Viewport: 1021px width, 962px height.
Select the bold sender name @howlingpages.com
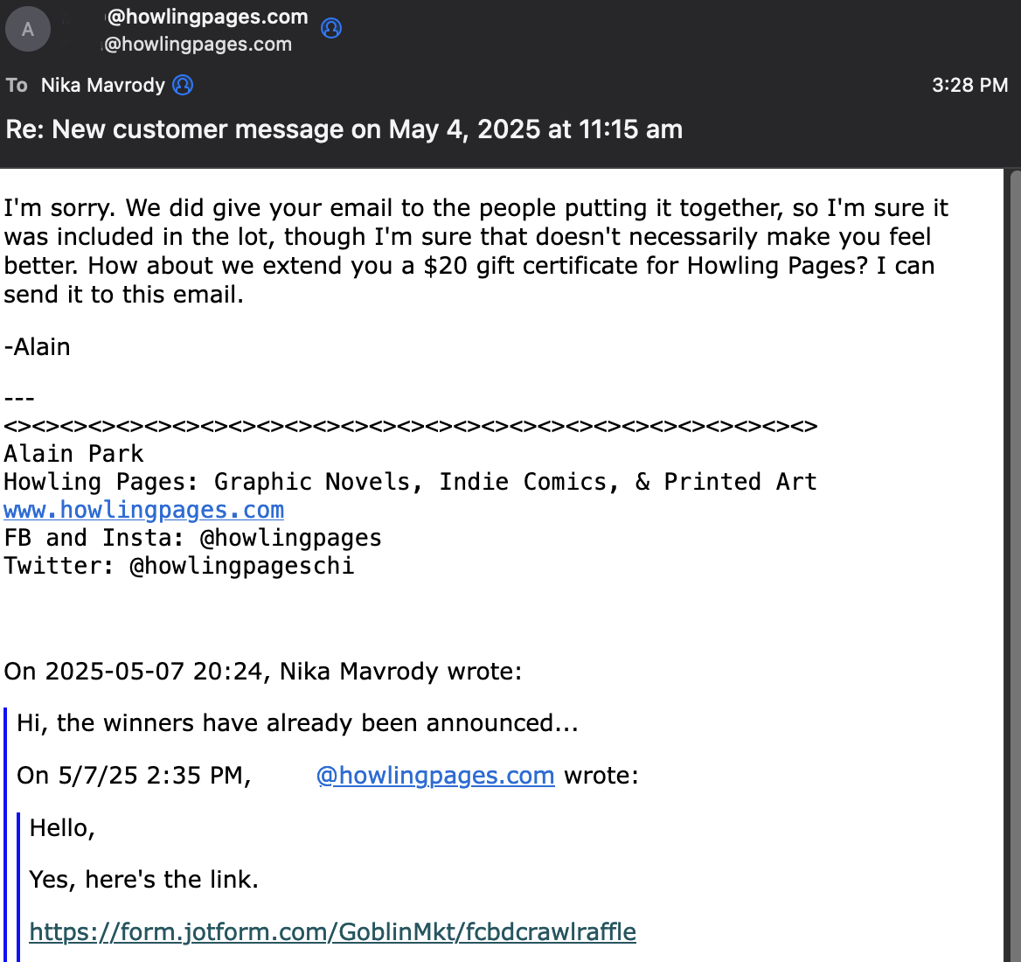tap(207, 17)
